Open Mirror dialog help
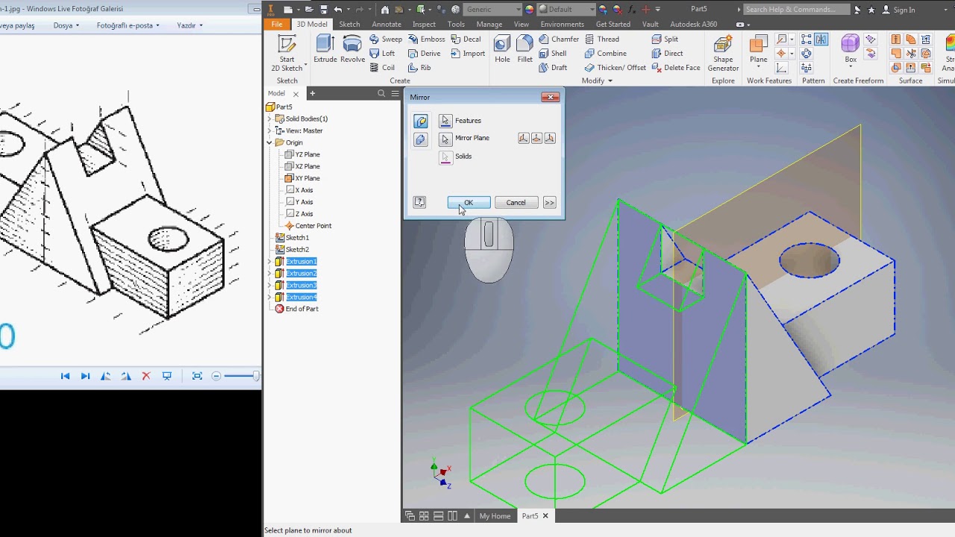 click(419, 202)
